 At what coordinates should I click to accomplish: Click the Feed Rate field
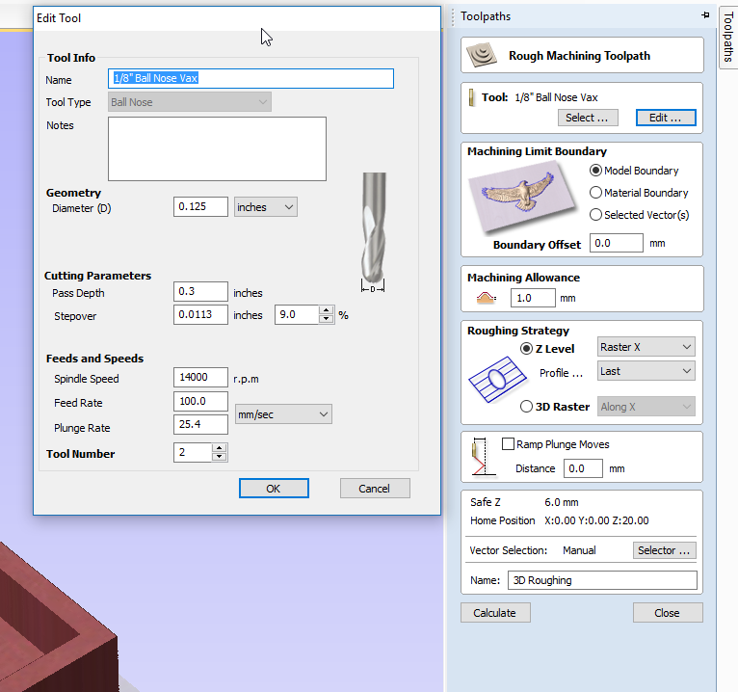point(200,401)
